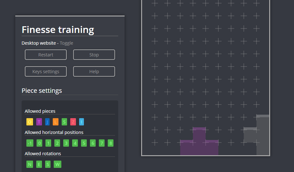
Task: Toggle the blue J piece
Action: point(47,122)
